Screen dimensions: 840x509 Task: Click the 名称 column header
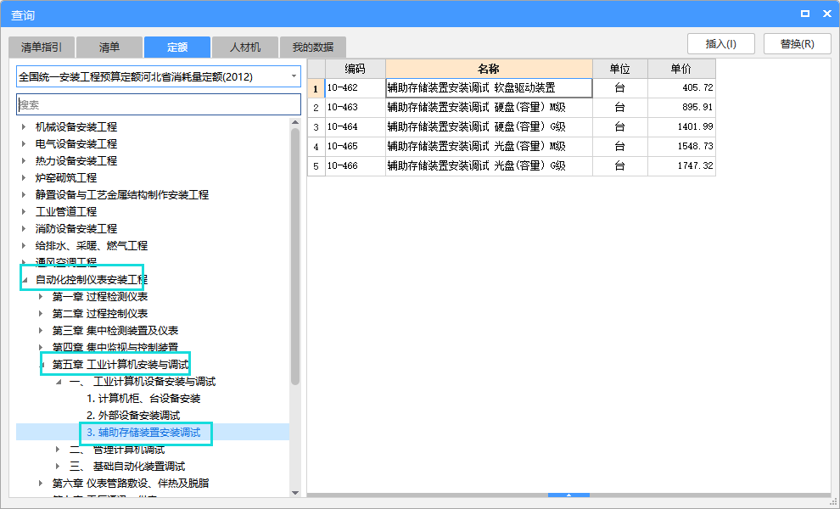(x=489, y=69)
